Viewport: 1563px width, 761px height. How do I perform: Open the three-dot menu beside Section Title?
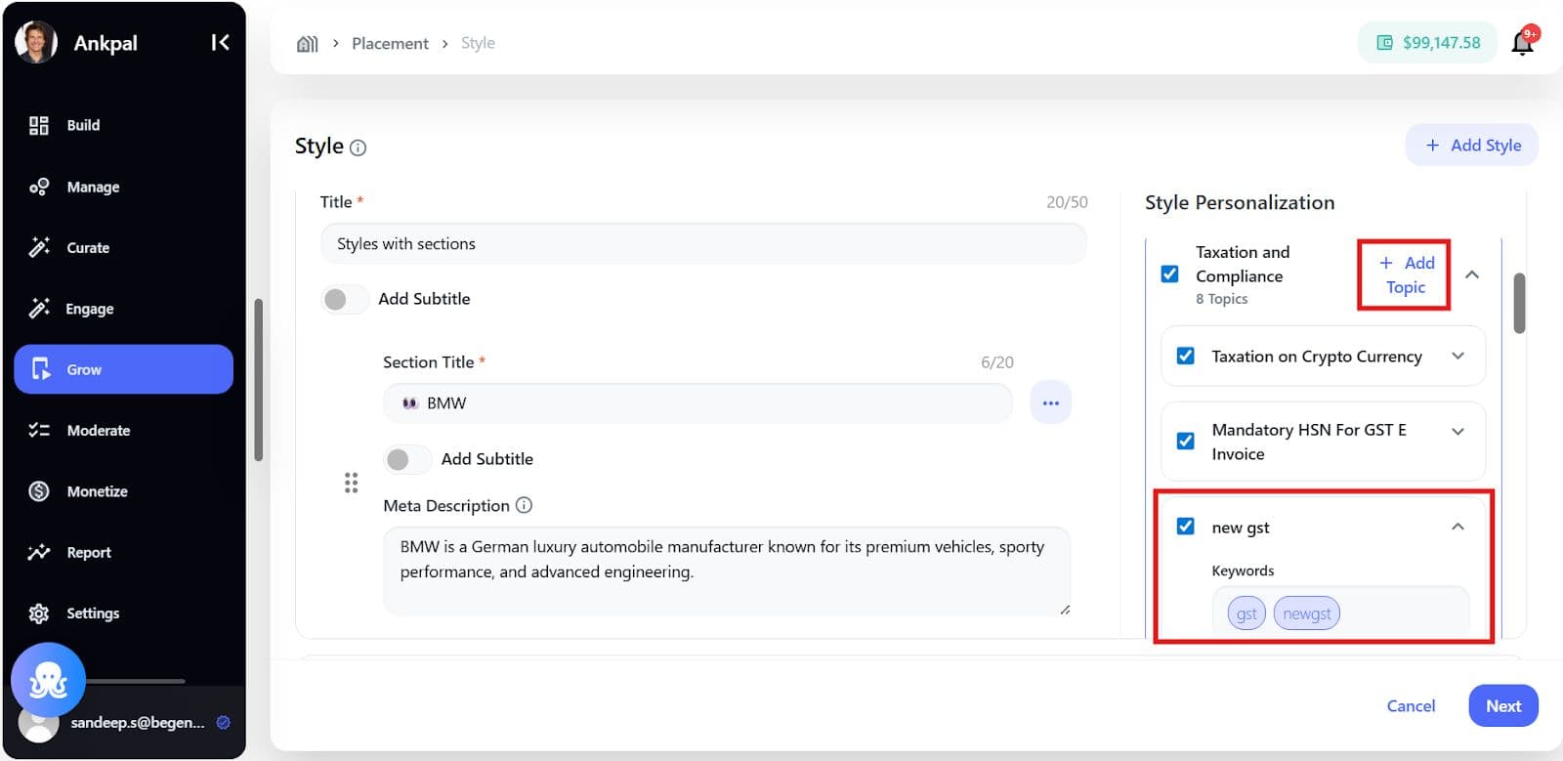click(x=1050, y=402)
